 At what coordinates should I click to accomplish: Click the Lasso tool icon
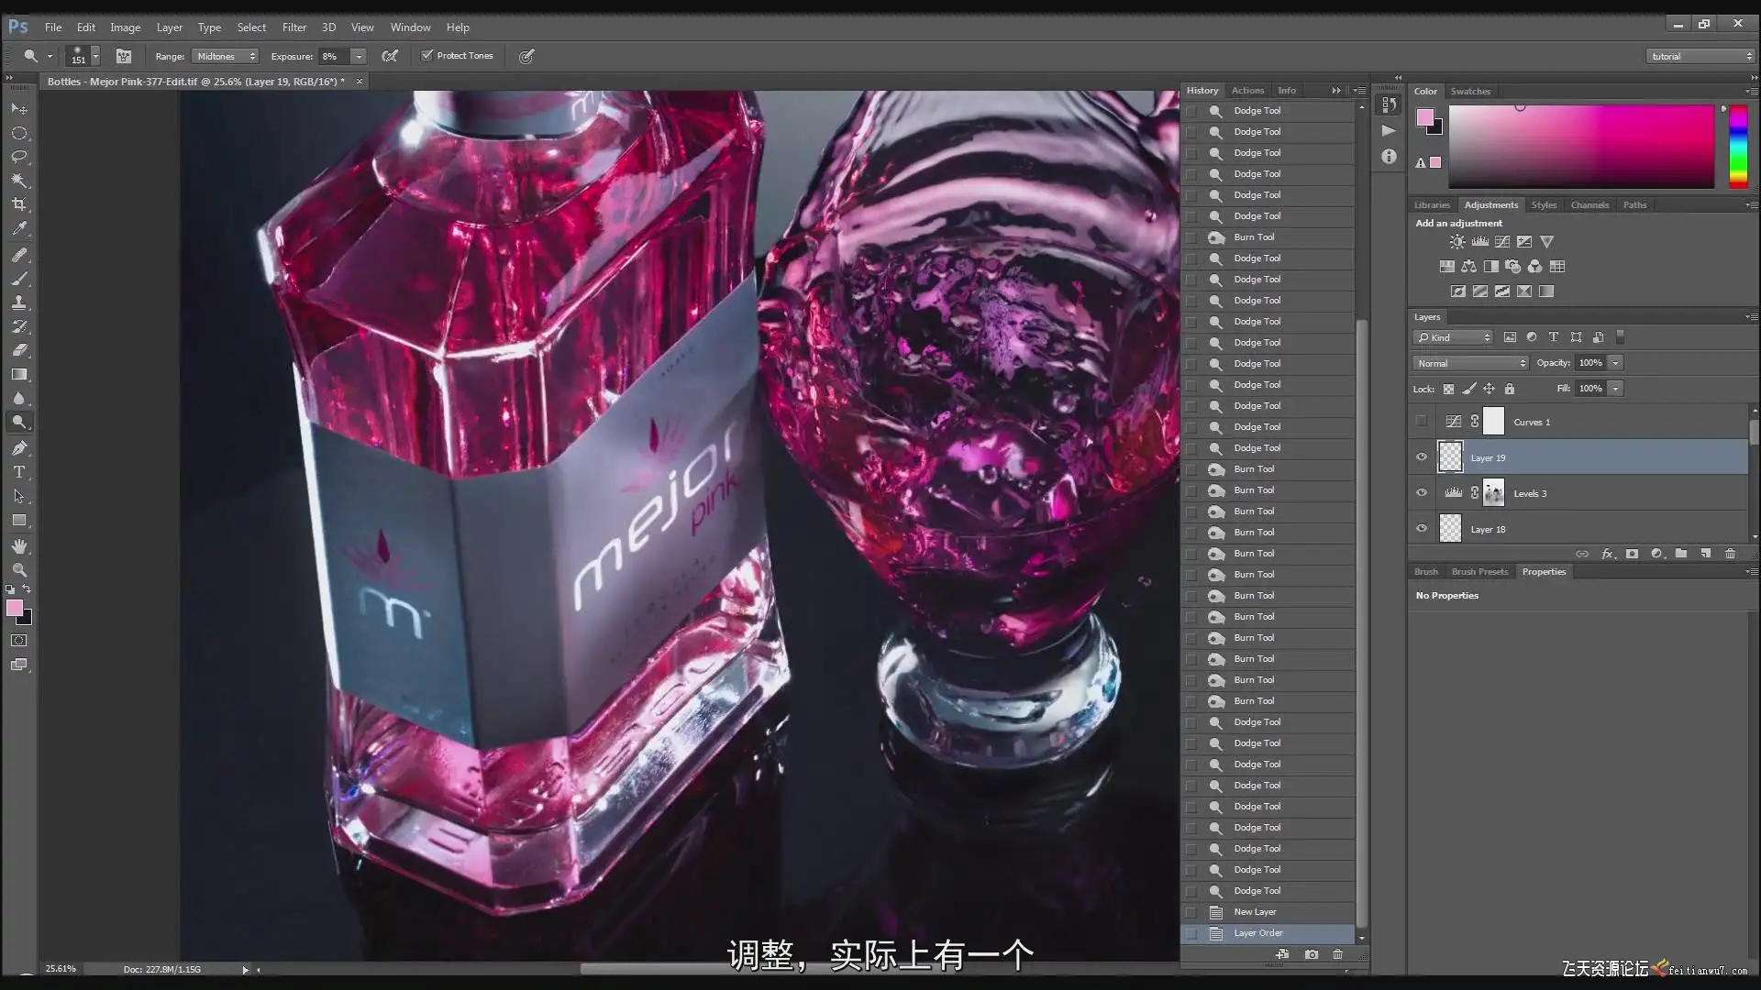(x=19, y=157)
